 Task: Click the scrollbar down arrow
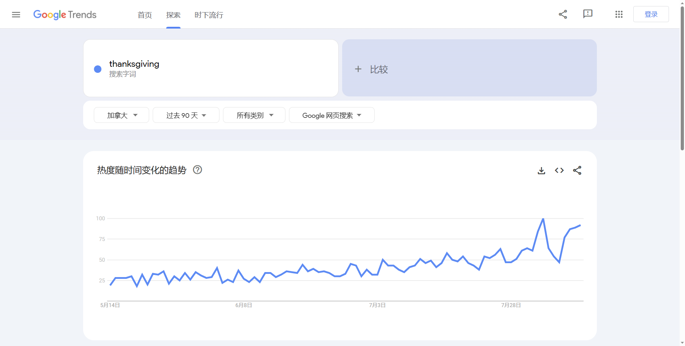[x=682, y=343]
